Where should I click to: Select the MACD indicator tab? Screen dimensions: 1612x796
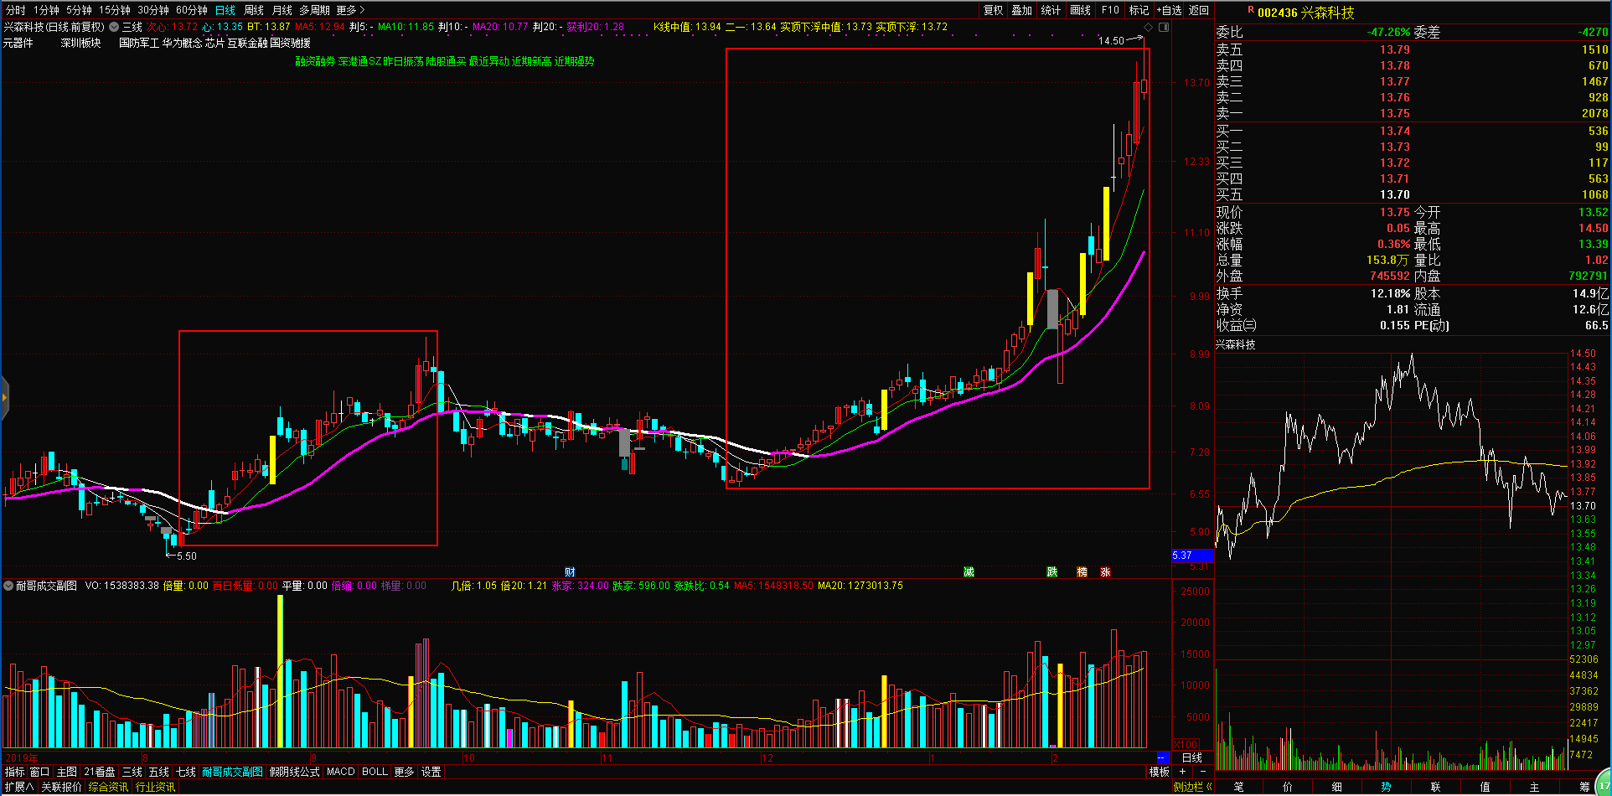tap(341, 772)
